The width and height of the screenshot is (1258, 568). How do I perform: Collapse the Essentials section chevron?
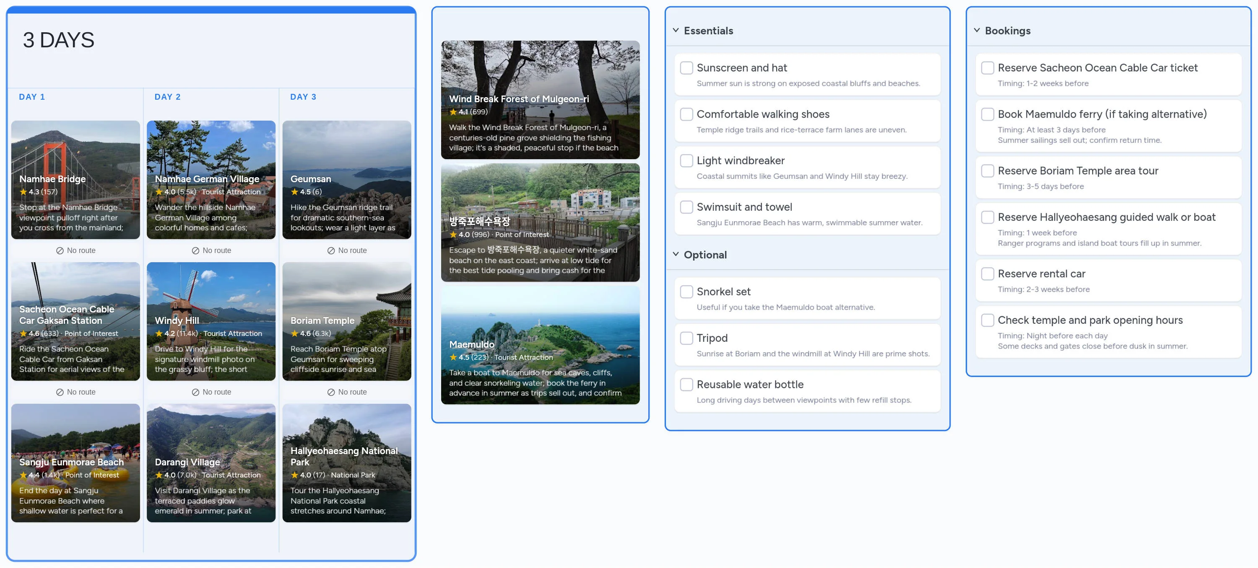pos(676,30)
